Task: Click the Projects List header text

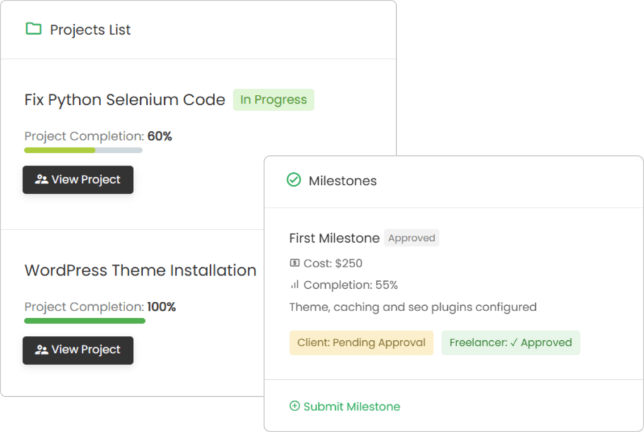Action: [x=90, y=30]
